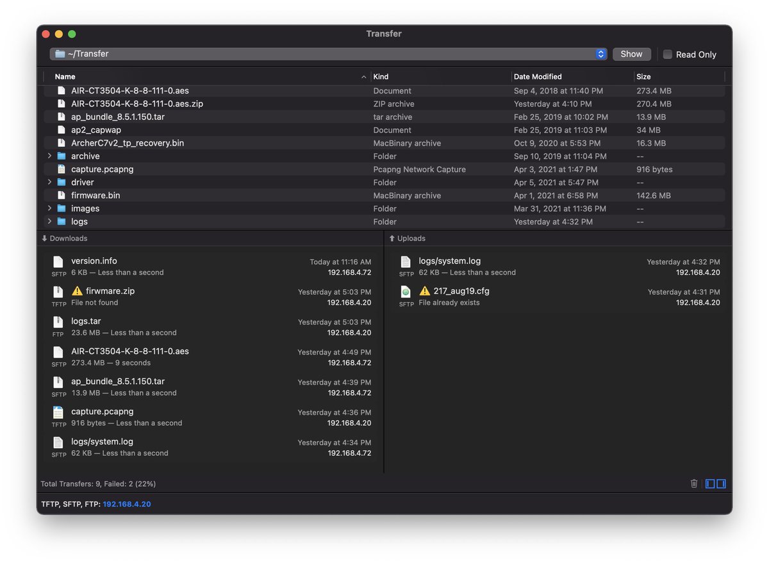Click the 'File already exists' error text
The width and height of the screenshot is (769, 563).
pyautogui.click(x=449, y=303)
